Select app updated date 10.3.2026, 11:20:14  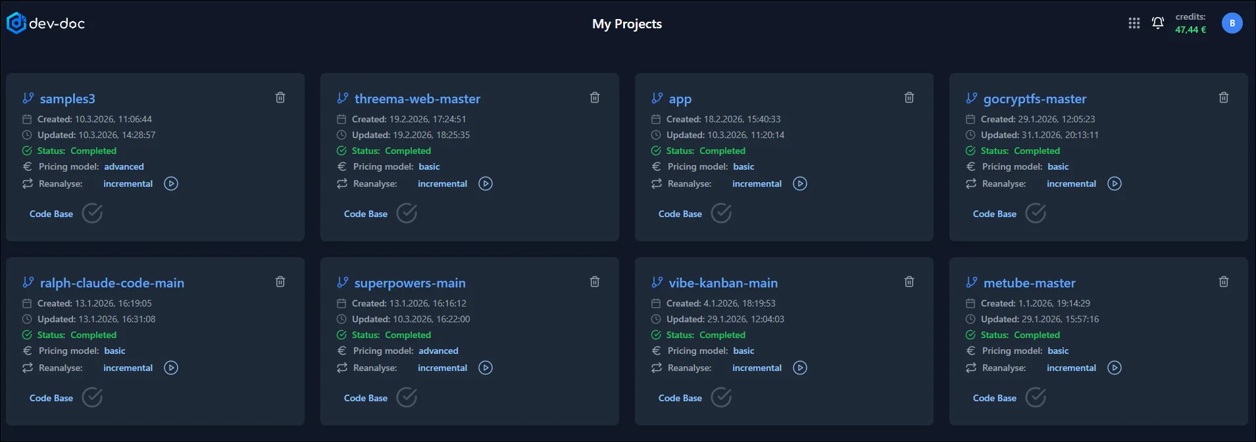[x=745, y=135]
